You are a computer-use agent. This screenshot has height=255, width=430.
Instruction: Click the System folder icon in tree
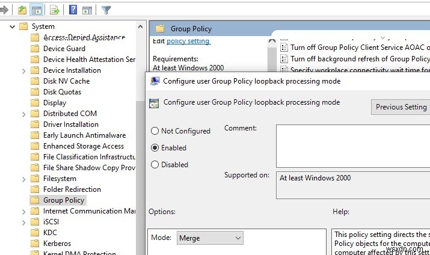(23, 26)
